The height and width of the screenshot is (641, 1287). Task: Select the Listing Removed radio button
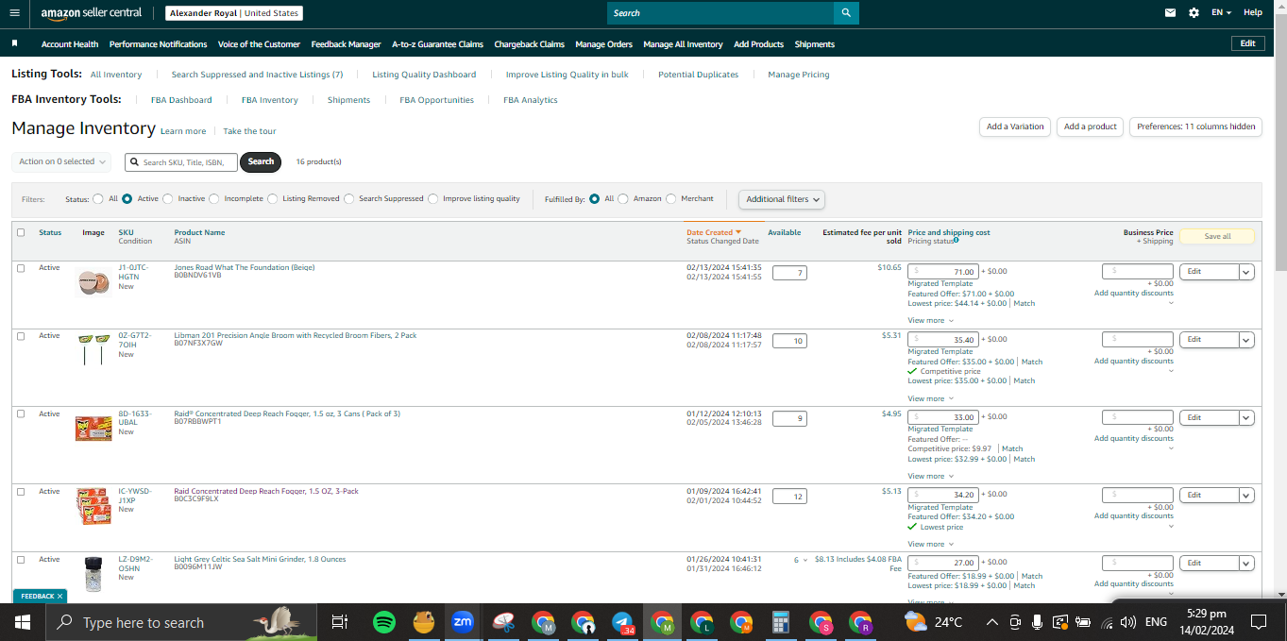click(x=273, y=199)
